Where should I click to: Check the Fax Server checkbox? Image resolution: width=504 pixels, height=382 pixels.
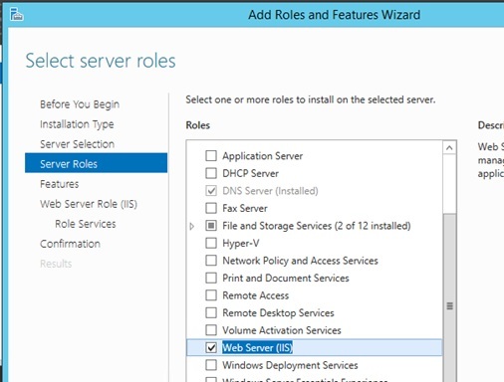point(211,208)
